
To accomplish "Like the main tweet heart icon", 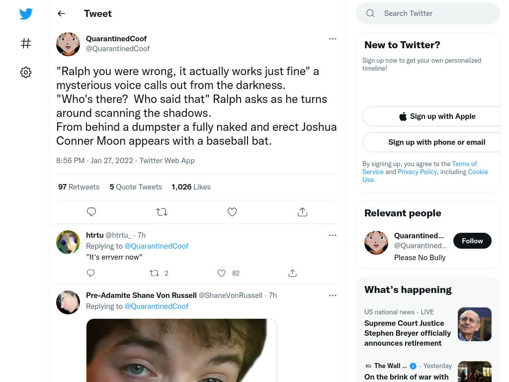I will point(232,212).
